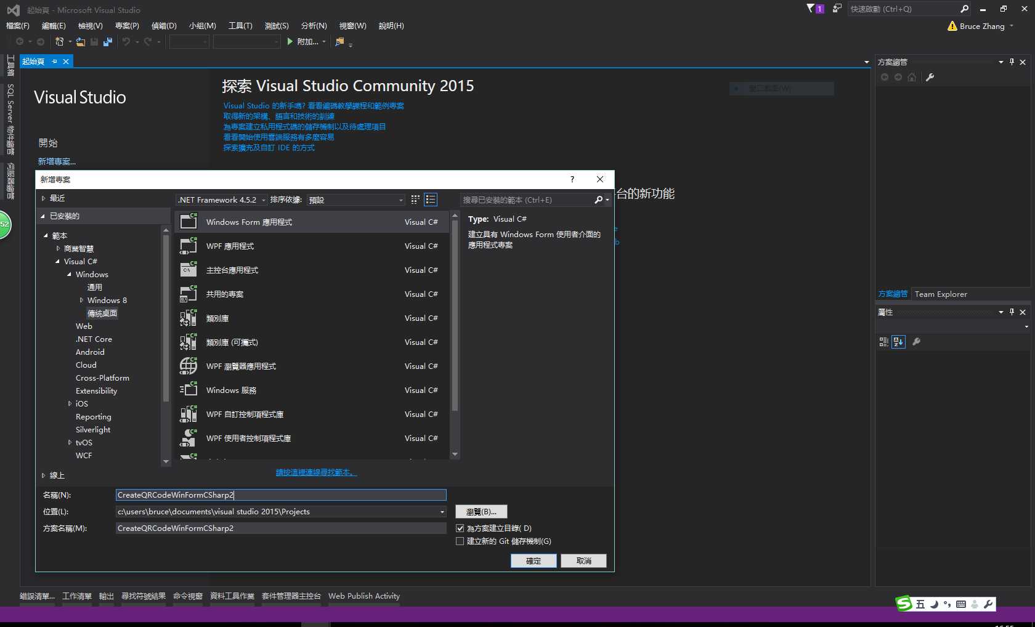Expand the iOS tree node
The image size is (1035, 627).
[70, 404]
